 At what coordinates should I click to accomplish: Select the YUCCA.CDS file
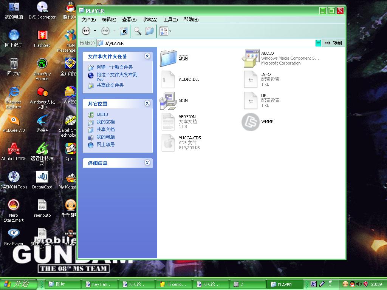pos(181,143)
